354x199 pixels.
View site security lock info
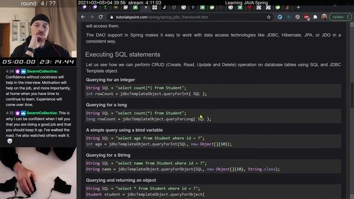112,17
